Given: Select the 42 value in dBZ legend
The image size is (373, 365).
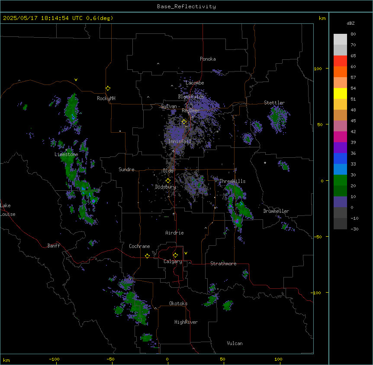Looking at the screenshot, I should coord(353,131).
